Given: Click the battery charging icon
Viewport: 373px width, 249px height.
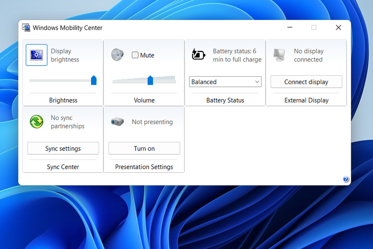Looking at the screenshot, I should tap(199, 55).
